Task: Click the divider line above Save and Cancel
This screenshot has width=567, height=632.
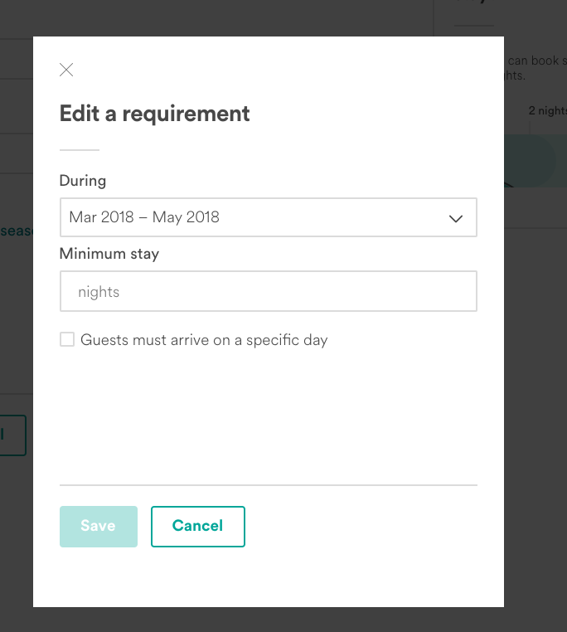Action: tap(268, 484)
